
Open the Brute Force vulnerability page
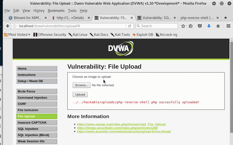[37, 91]
